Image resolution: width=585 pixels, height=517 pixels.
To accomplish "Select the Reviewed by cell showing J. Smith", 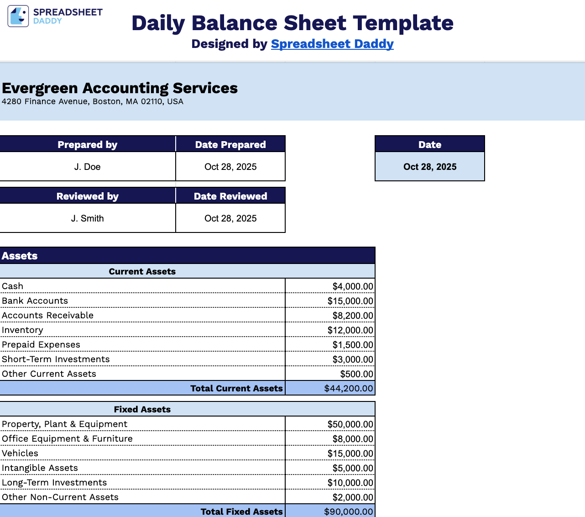I will tap(87, 218).
